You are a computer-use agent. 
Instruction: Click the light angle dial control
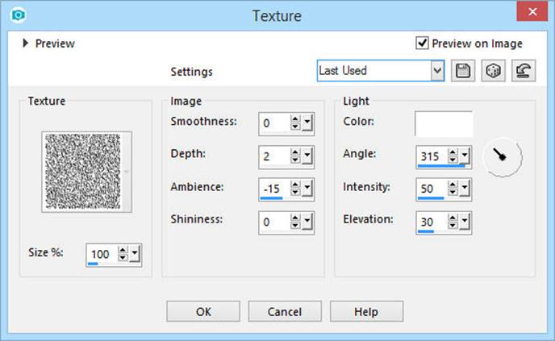click(x=503, y=156)
